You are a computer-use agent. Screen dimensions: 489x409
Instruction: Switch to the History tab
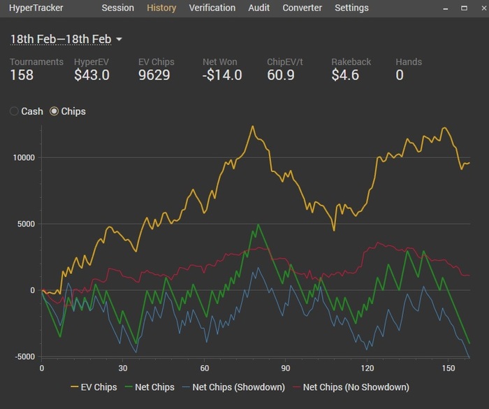point(161,8)
